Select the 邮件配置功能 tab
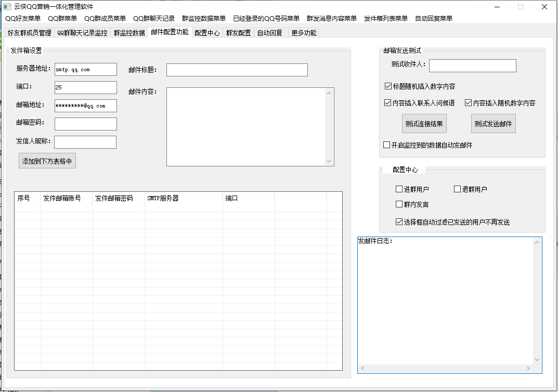 coord(170,32)
